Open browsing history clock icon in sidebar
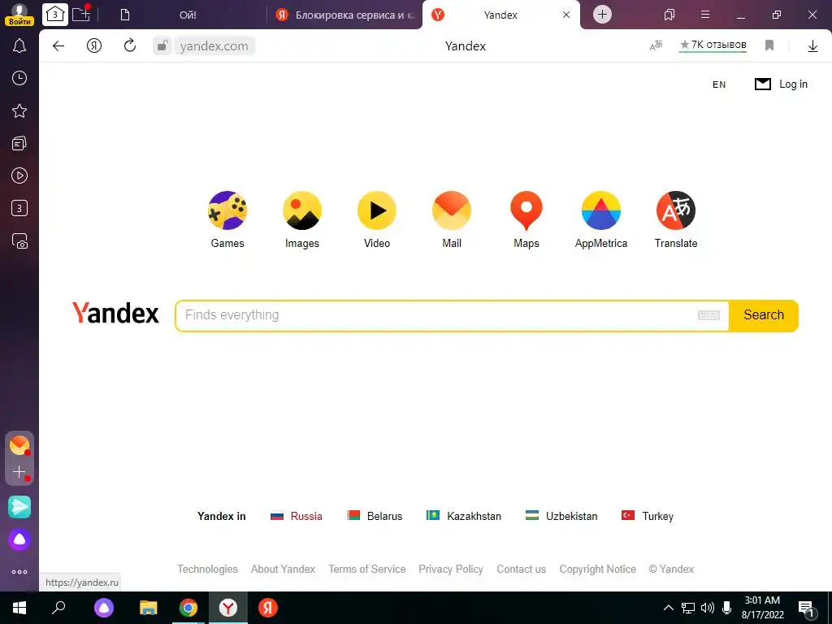The height and width of the screenshot is (624, 832). pos(19,79)
